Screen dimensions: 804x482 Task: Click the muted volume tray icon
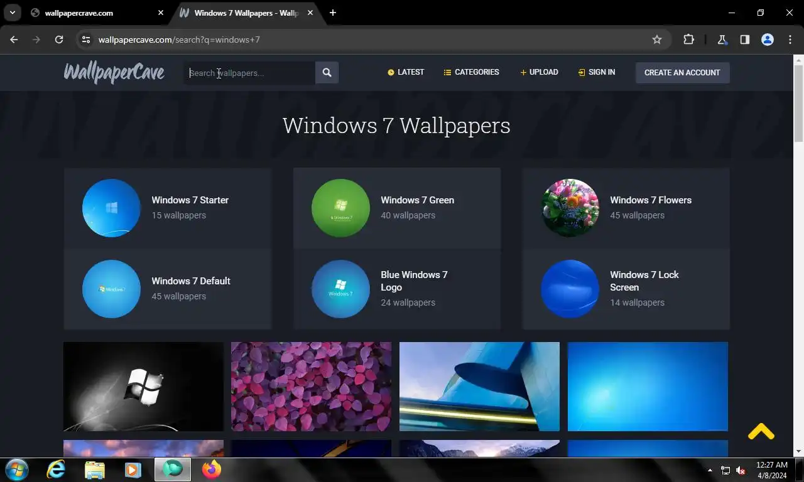coord(741,470)
